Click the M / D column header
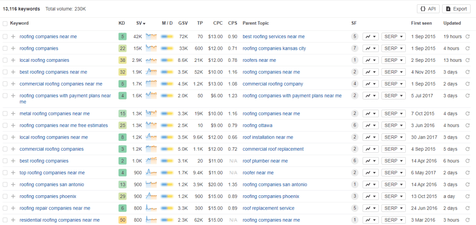 [167, 23]
